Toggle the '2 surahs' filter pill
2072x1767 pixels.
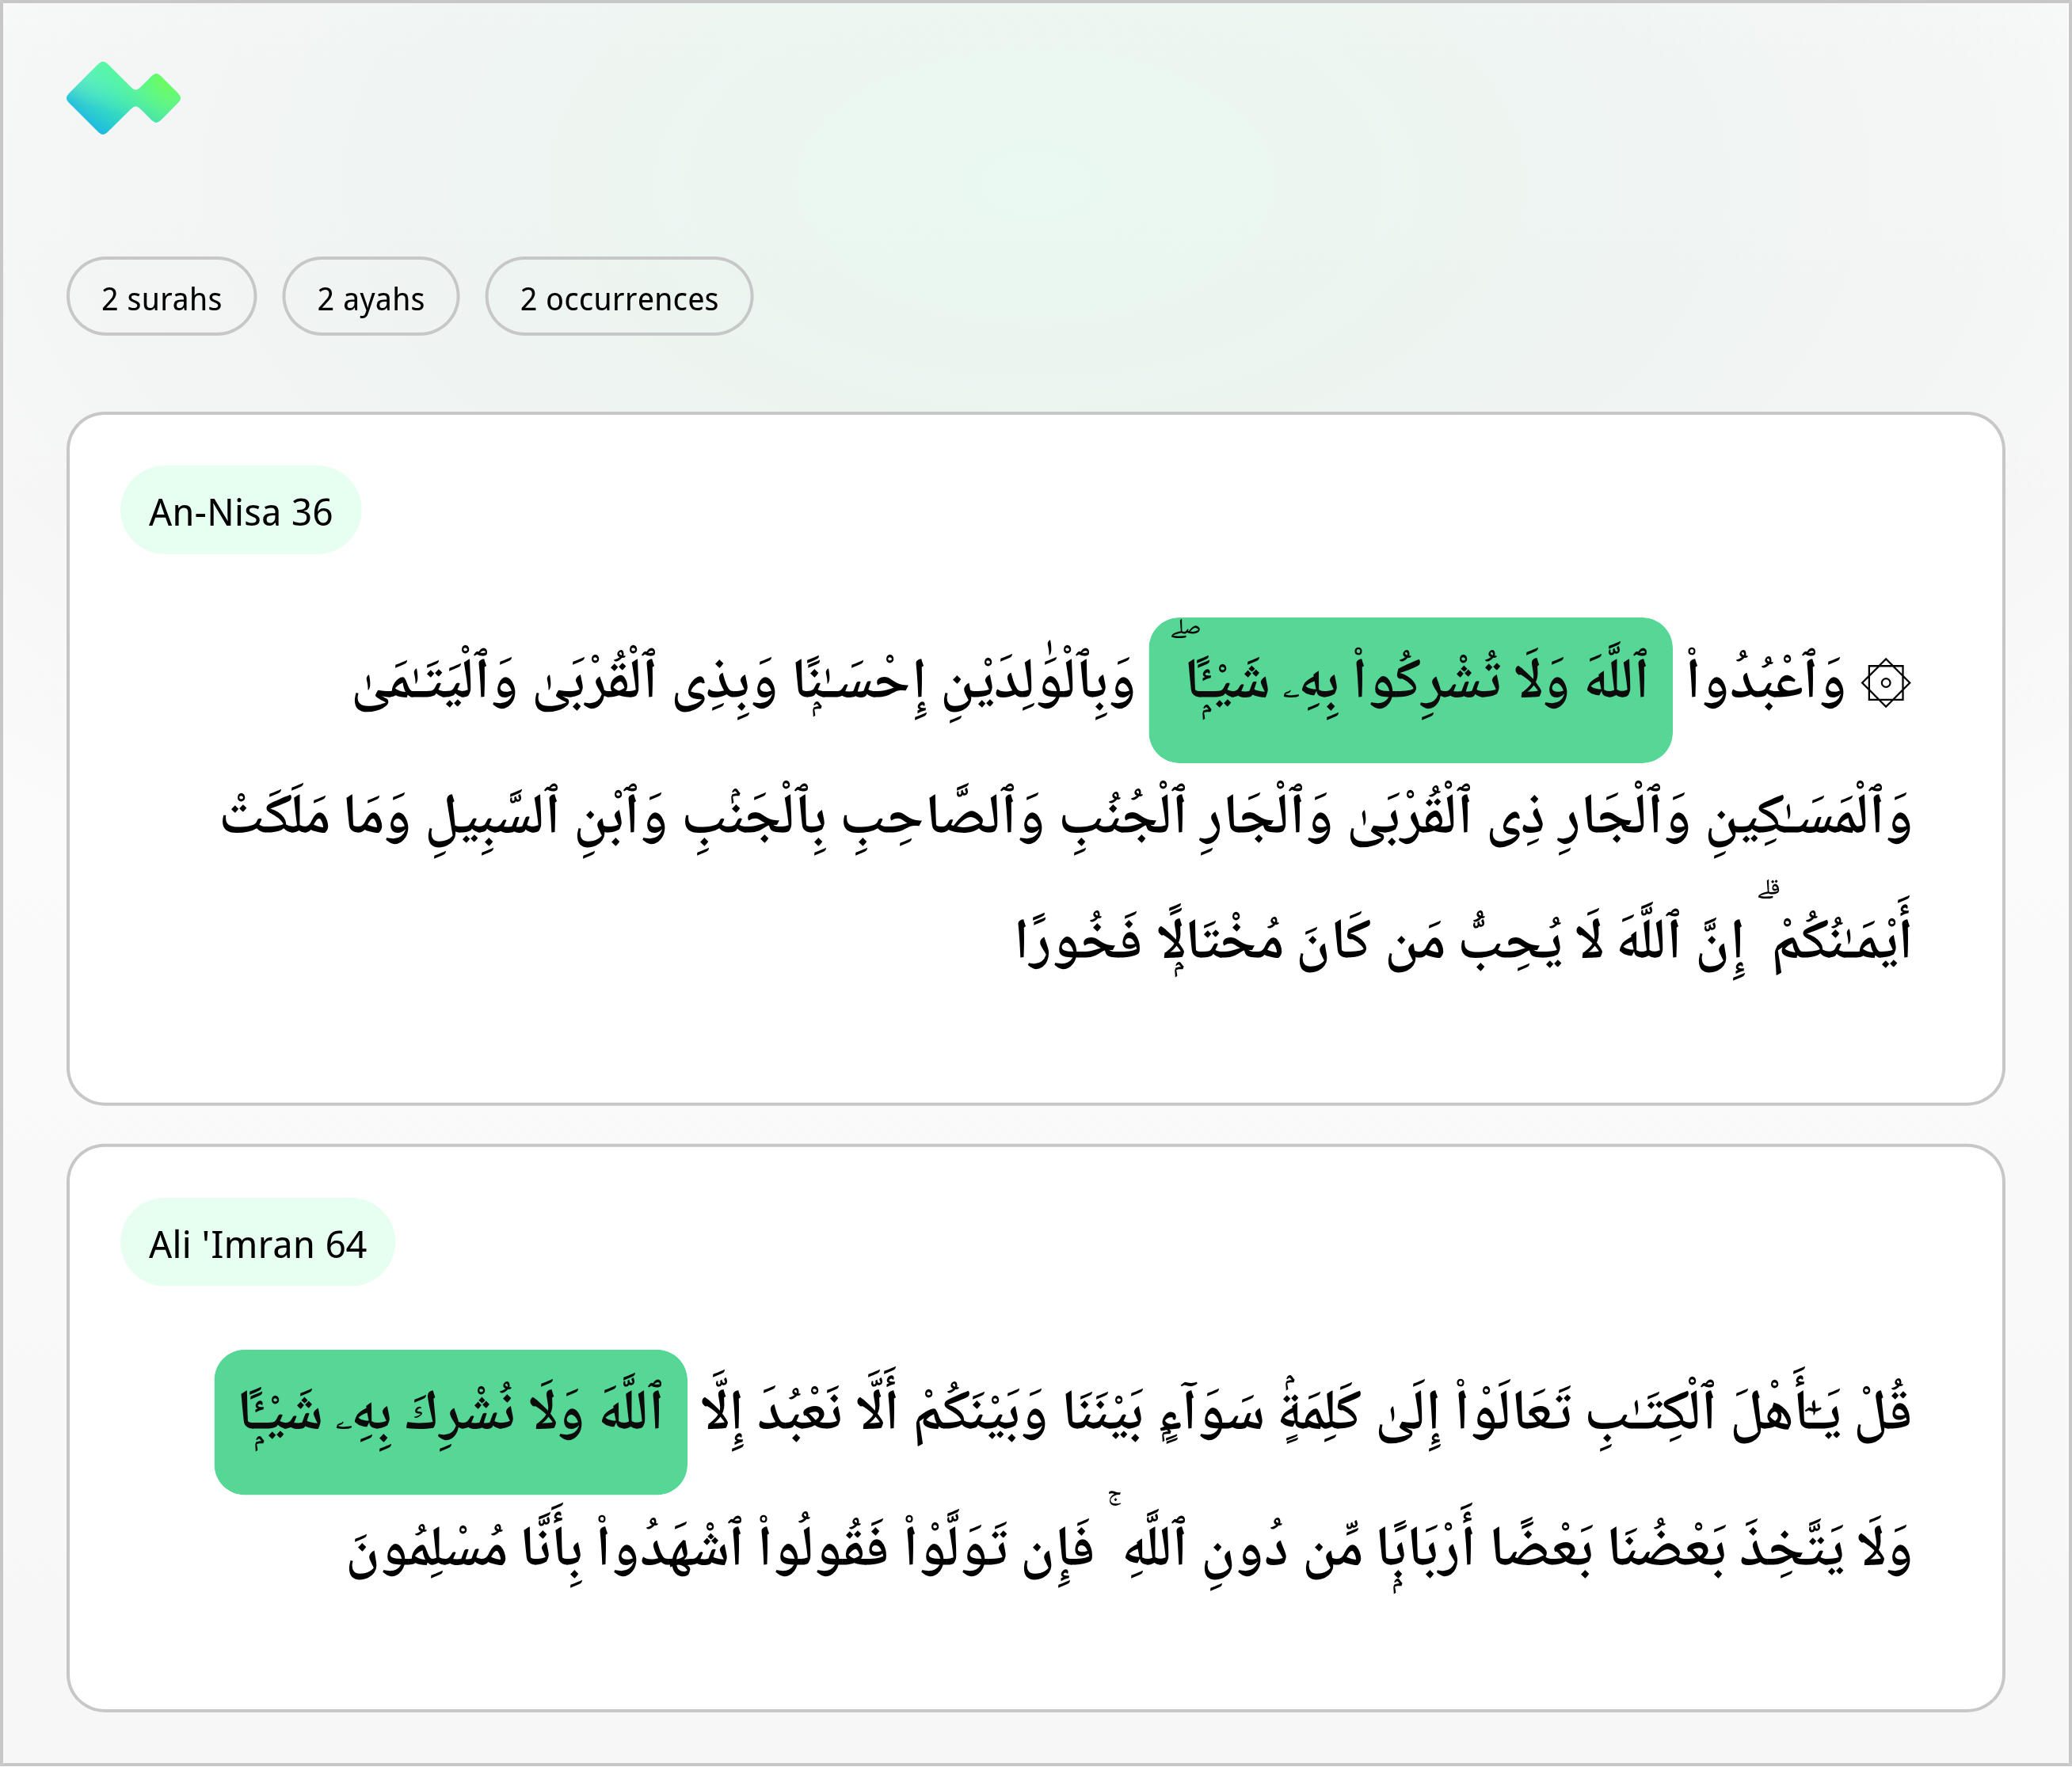click(x=162, y=297)
